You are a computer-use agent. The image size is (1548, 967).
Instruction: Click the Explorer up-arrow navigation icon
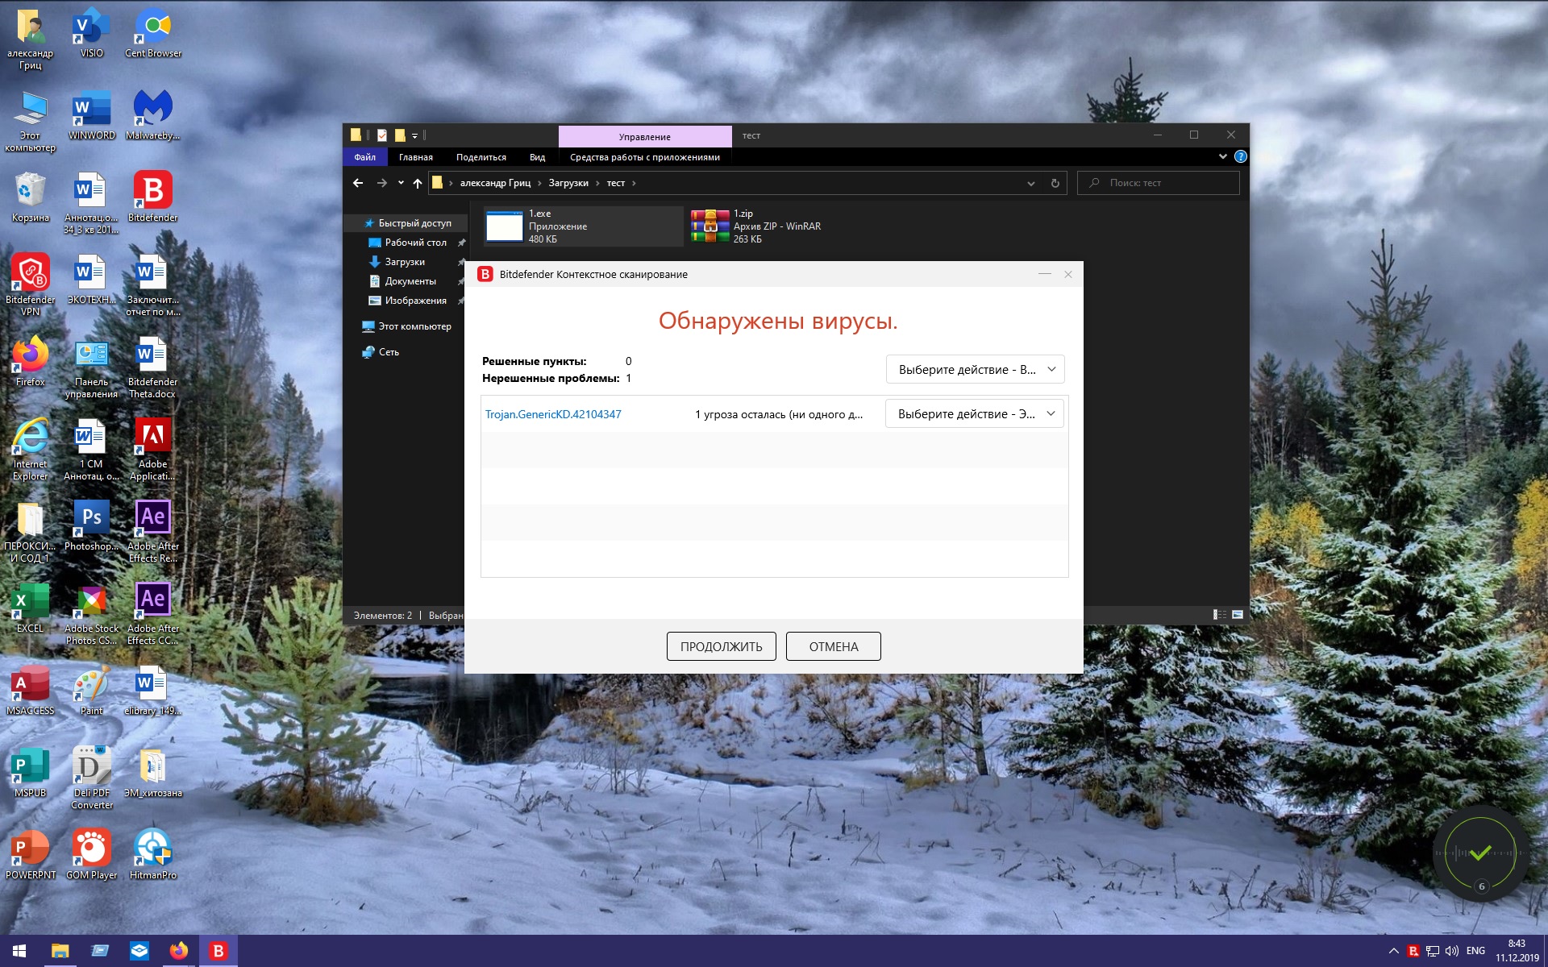(x=417, y=184)
